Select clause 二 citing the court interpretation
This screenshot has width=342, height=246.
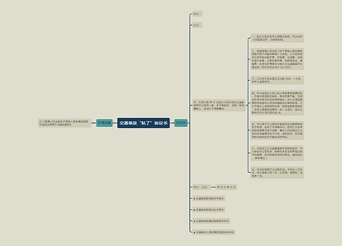coord(277,59)
